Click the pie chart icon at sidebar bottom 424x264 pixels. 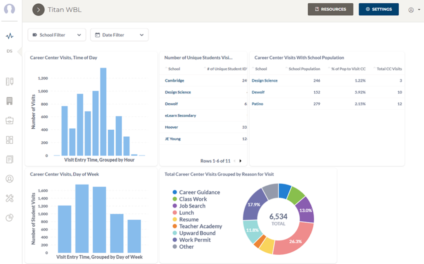tap(10, 218)
